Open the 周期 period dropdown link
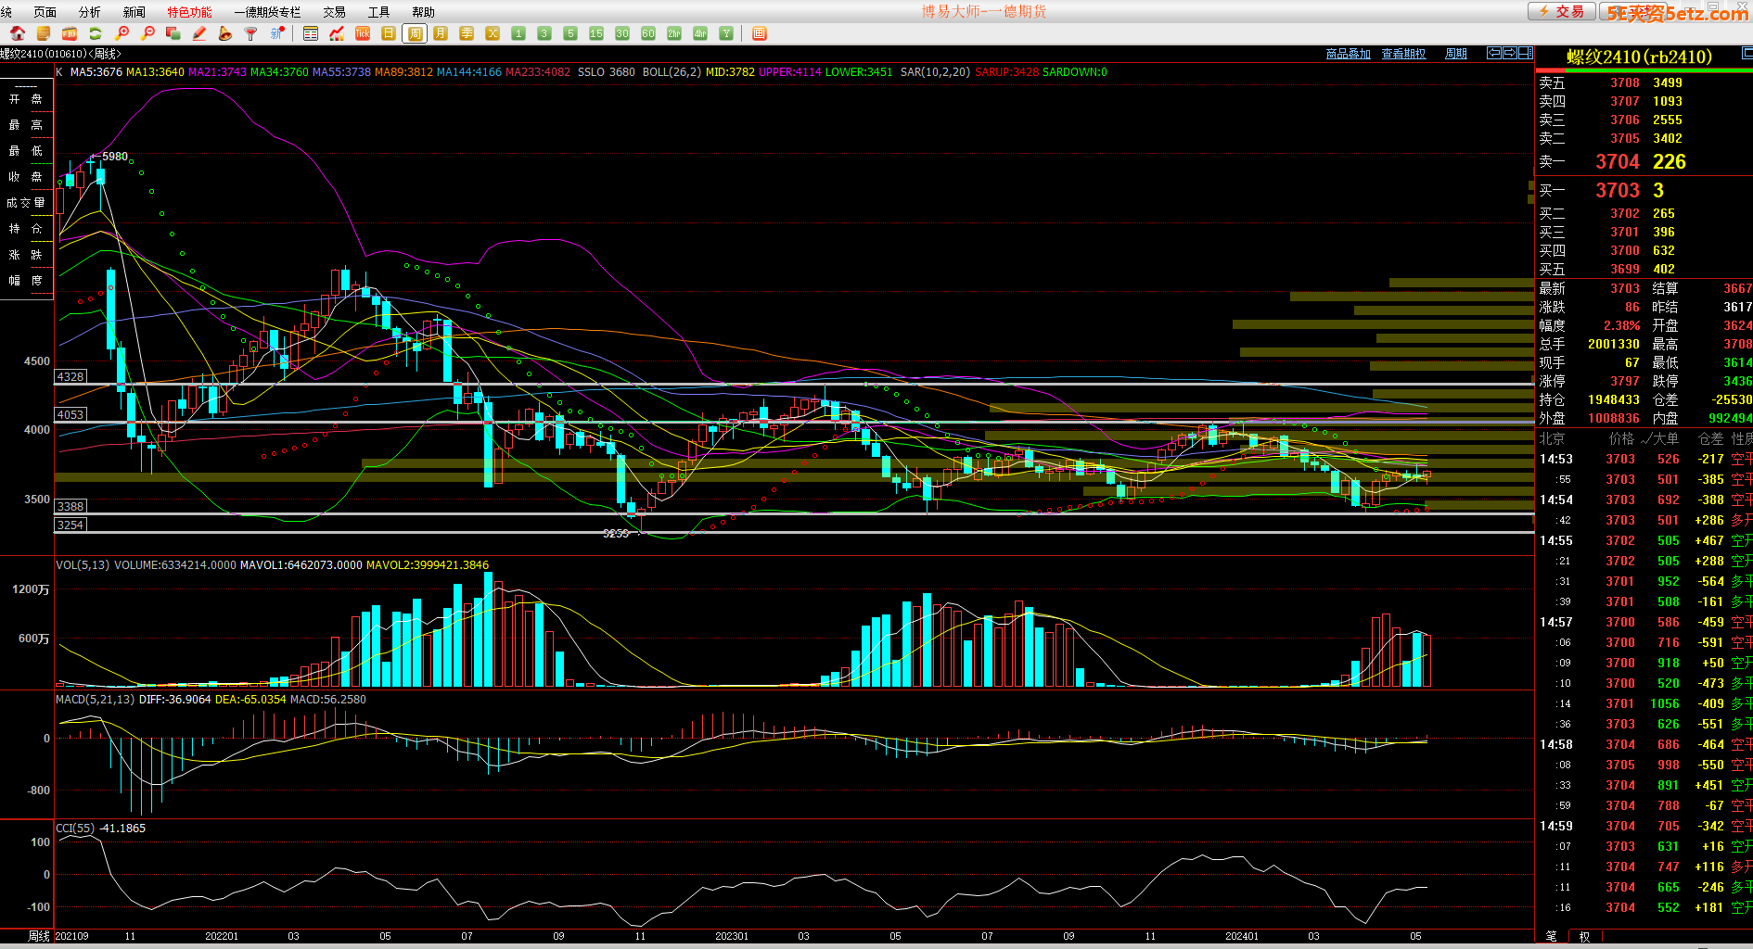This screenshot has height=949, width=1753. click(x=1455, y=54)
